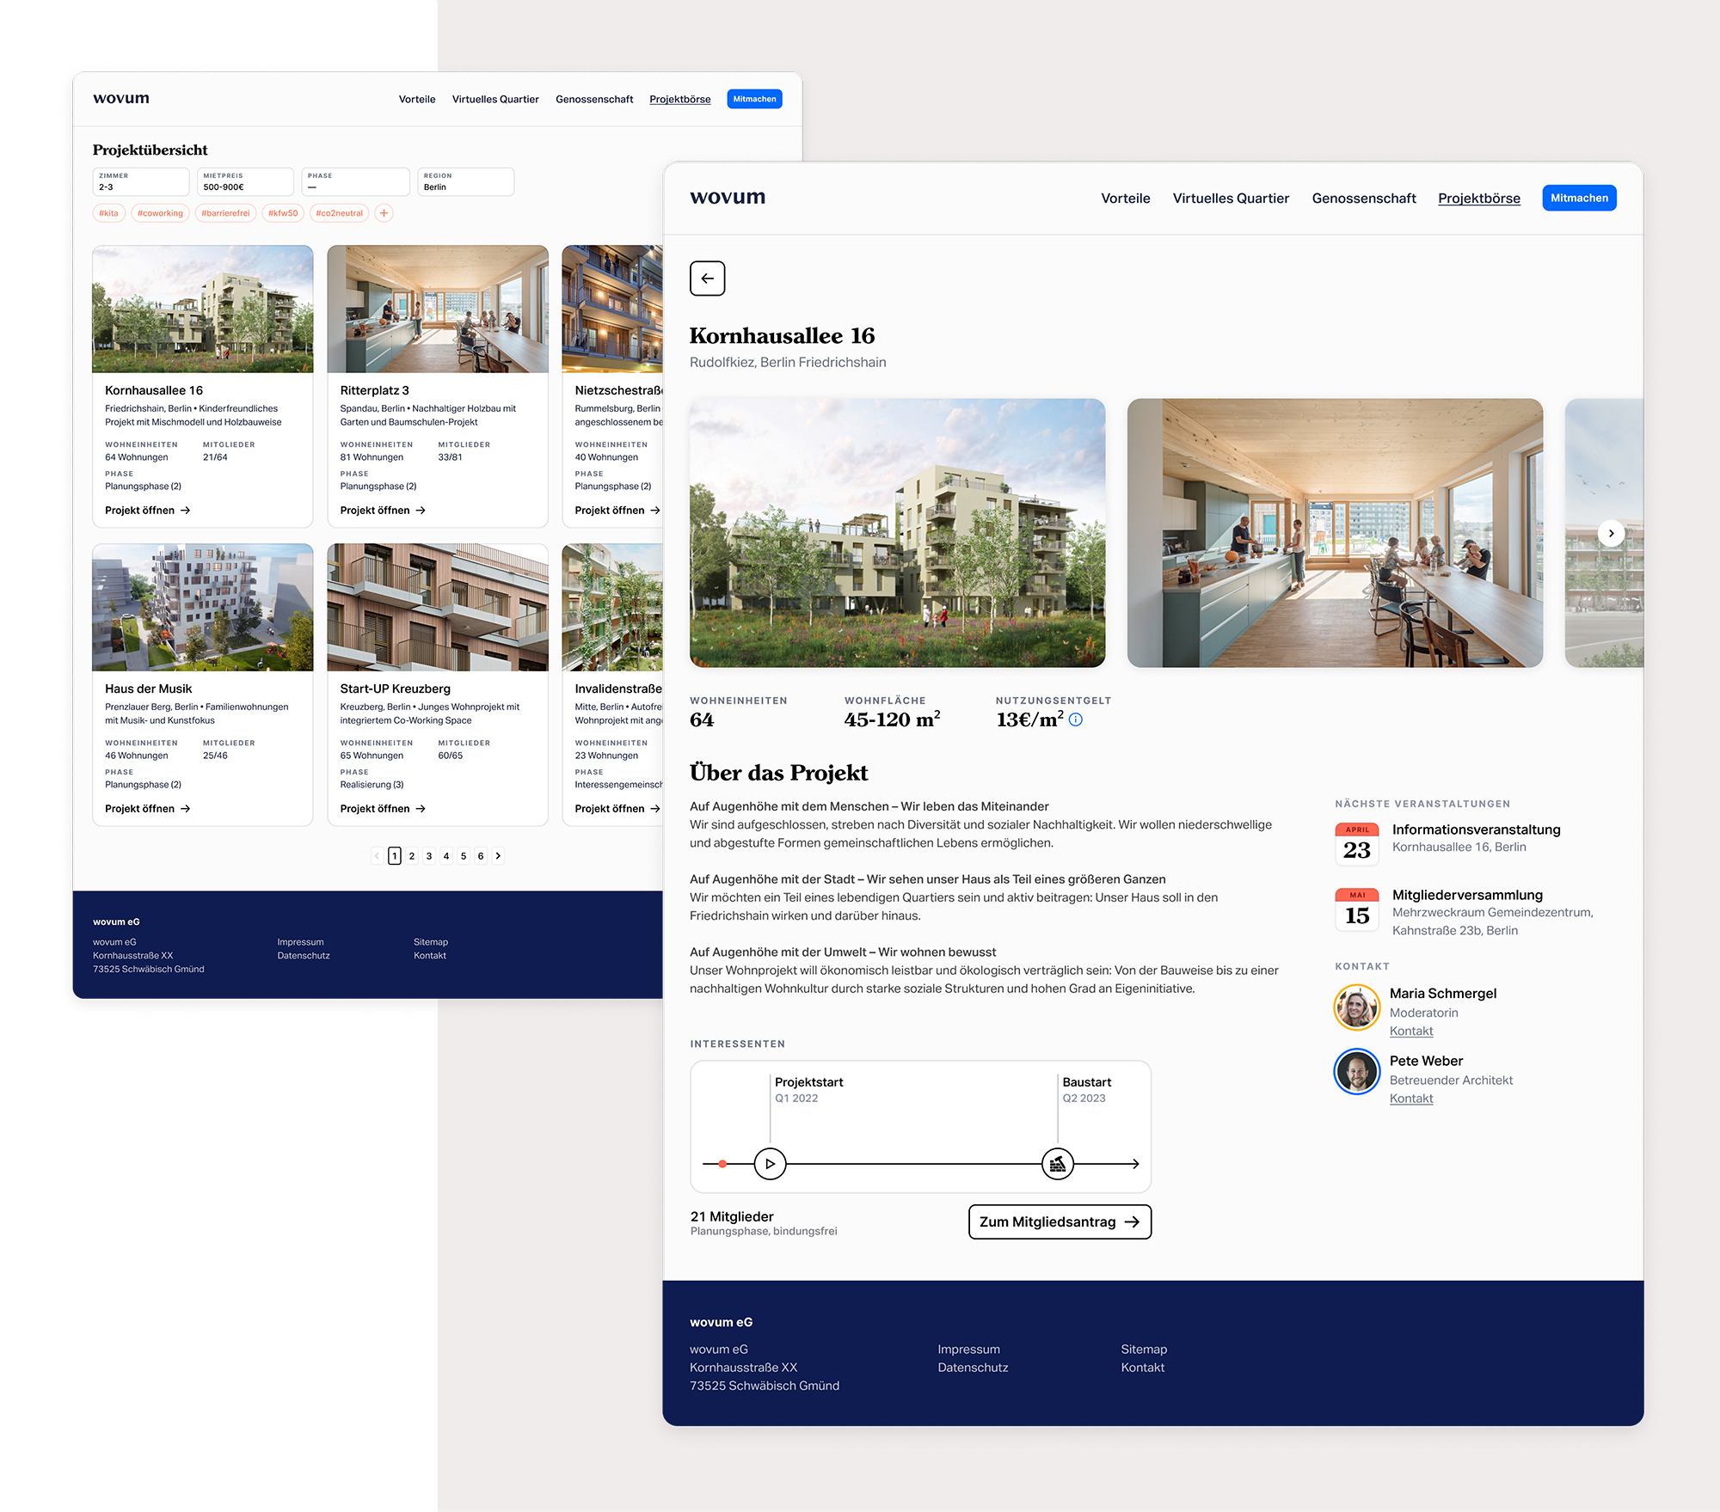Open the Zimmer filter dropdown
1720x1512 pixels.
tap(140, 181)
